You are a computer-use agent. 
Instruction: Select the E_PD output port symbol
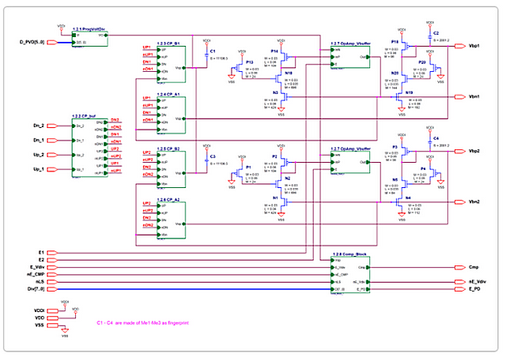pos(460,289)
